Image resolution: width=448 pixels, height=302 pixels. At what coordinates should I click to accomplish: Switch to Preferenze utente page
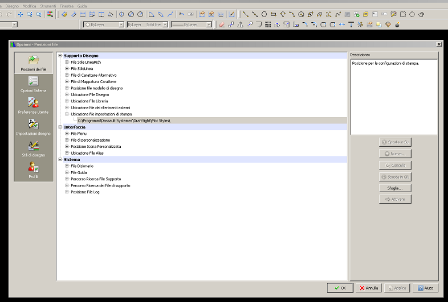click(x=34, y=106)
